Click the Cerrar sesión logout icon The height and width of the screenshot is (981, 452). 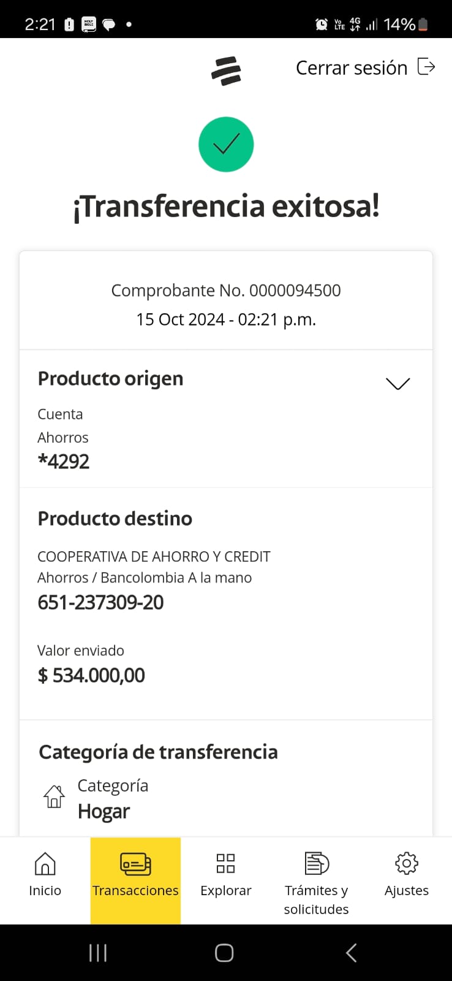426,66
